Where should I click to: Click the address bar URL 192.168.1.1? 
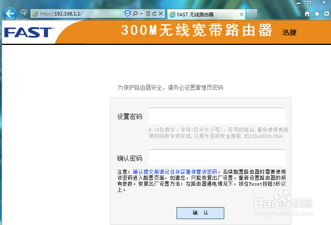point(61,14)
